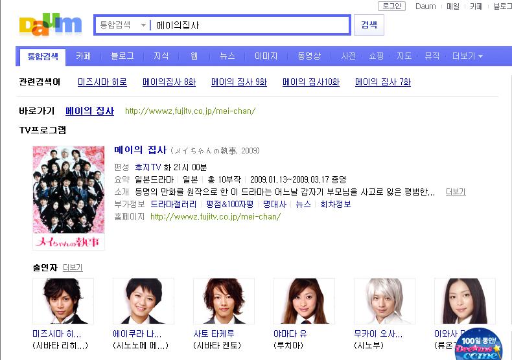Switch to the 이미지 tab
The width and height of the screenshot is (512, 360).
266,56
